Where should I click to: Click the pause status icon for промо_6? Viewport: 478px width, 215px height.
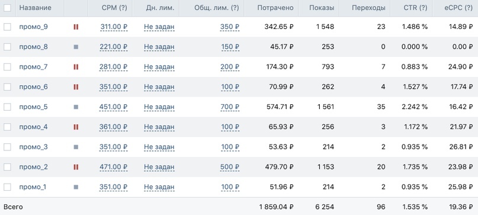click(76, 87)
